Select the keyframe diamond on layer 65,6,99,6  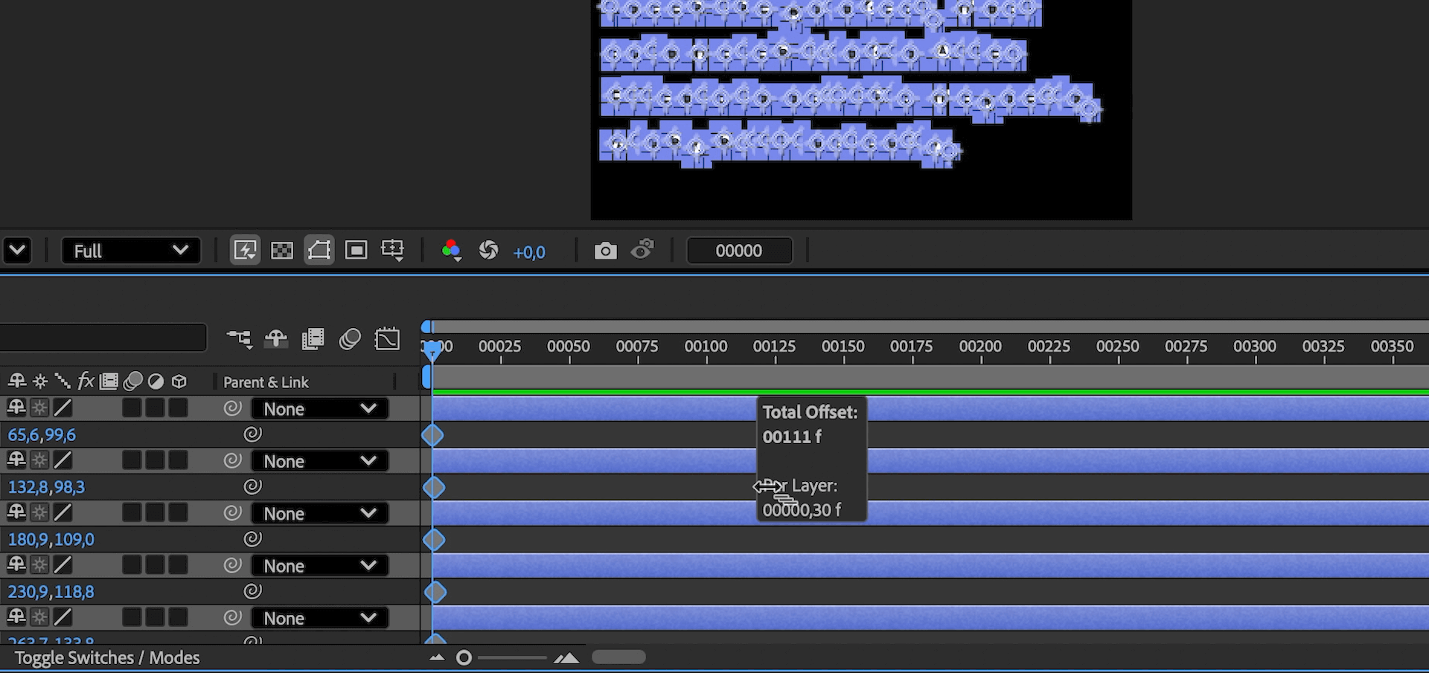pyautogui.click(x=432, y=435)
